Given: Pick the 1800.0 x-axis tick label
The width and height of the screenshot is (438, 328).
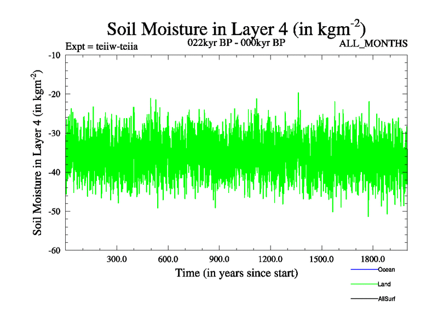Looking at the screenshot, I should coord(372,259).
